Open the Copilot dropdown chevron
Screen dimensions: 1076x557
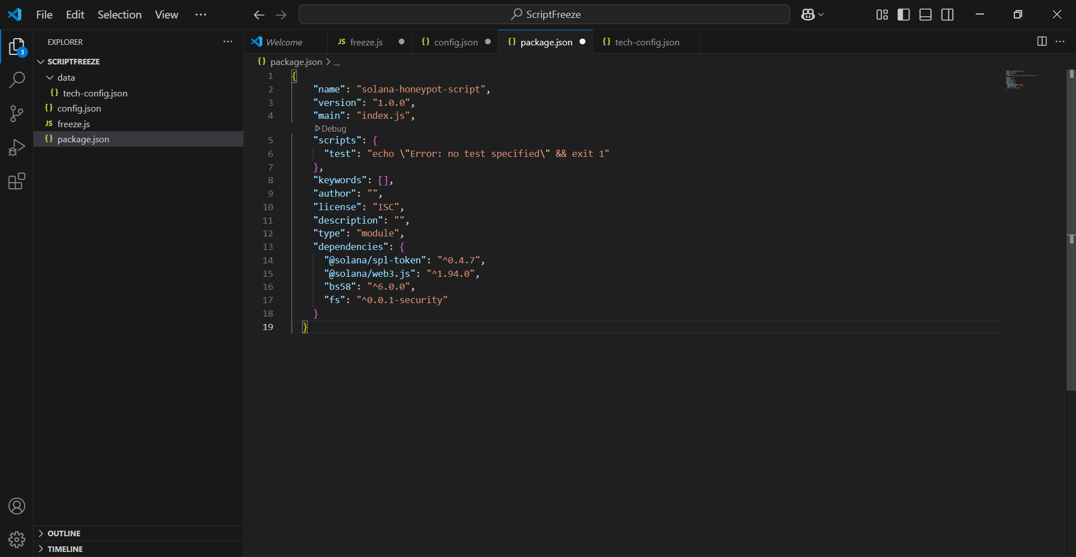click(x=821, y=15)
